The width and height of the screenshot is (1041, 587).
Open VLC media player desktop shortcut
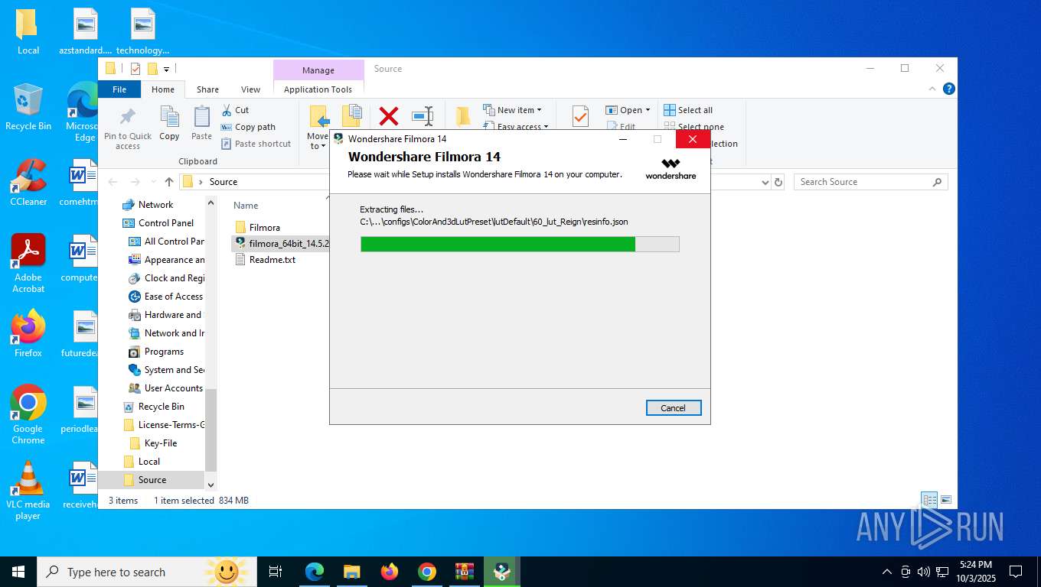click(28, 490)
